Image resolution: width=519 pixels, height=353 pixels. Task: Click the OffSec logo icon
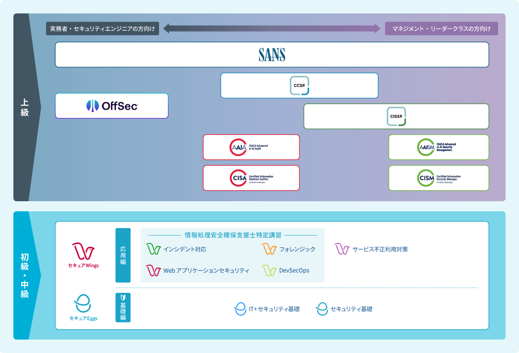click(x=92, y=106)
